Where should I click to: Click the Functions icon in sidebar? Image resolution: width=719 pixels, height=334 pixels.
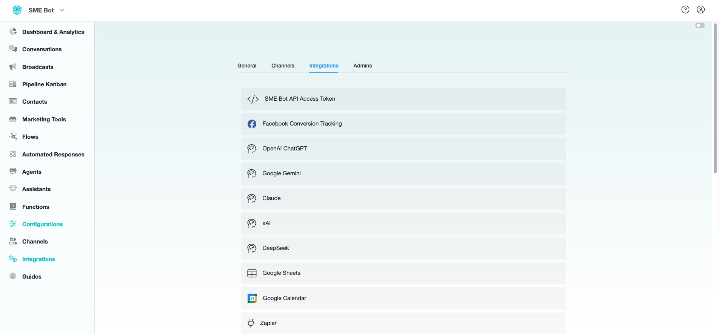click(13, 207)
